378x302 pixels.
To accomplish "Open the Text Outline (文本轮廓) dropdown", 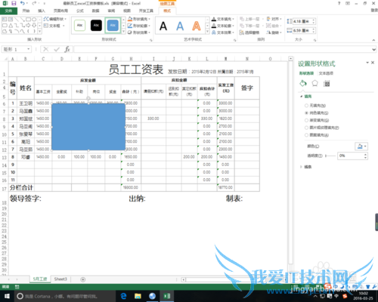I will [x=223, y=26].
